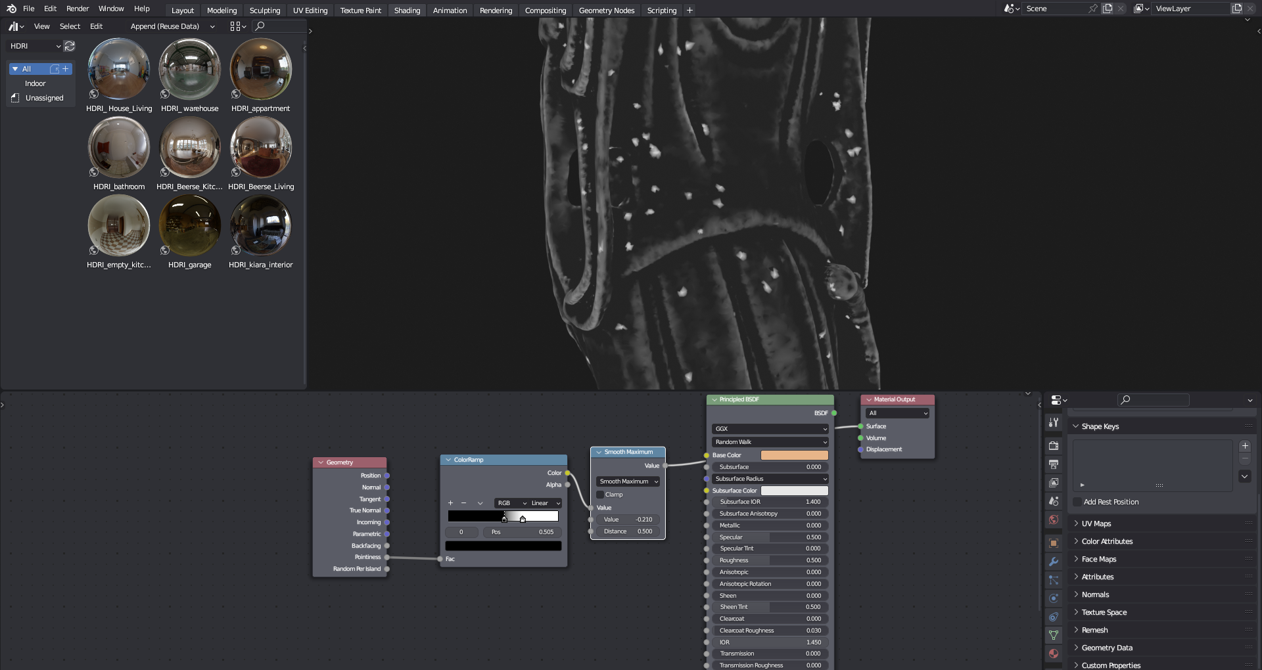The width and height of the screenshot is (1262, 670).
Task: Switch to the Shading workspace tab
Action: tap(407, 11)
